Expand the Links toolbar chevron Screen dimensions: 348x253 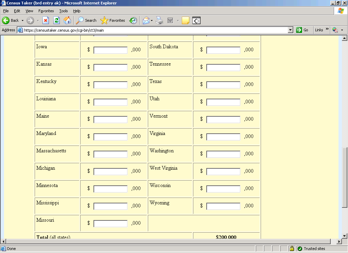(327, 30)
